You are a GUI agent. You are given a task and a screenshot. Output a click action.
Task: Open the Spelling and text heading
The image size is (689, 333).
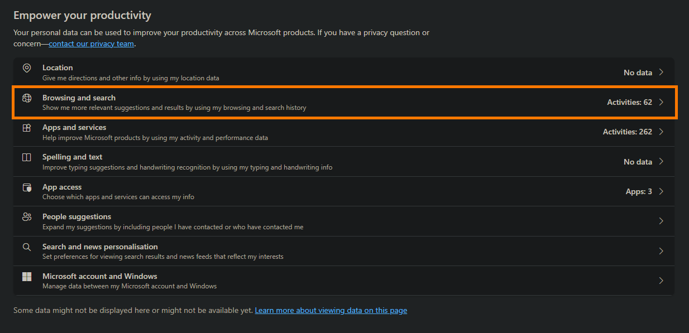[x=73, y=157]
